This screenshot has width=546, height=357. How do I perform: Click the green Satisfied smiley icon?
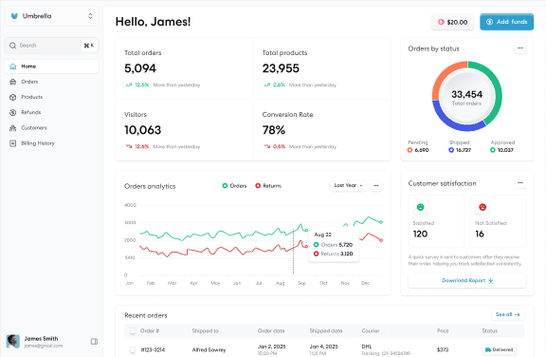(420, 207)
